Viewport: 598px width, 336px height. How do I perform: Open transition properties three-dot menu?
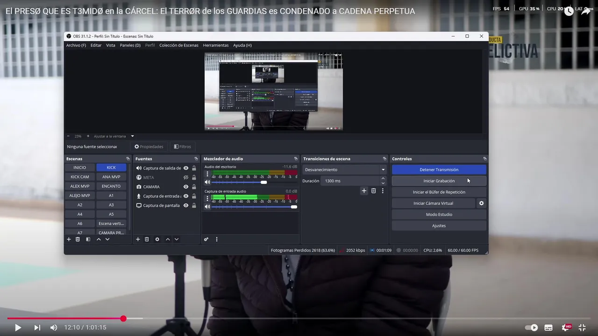point(383,191)
